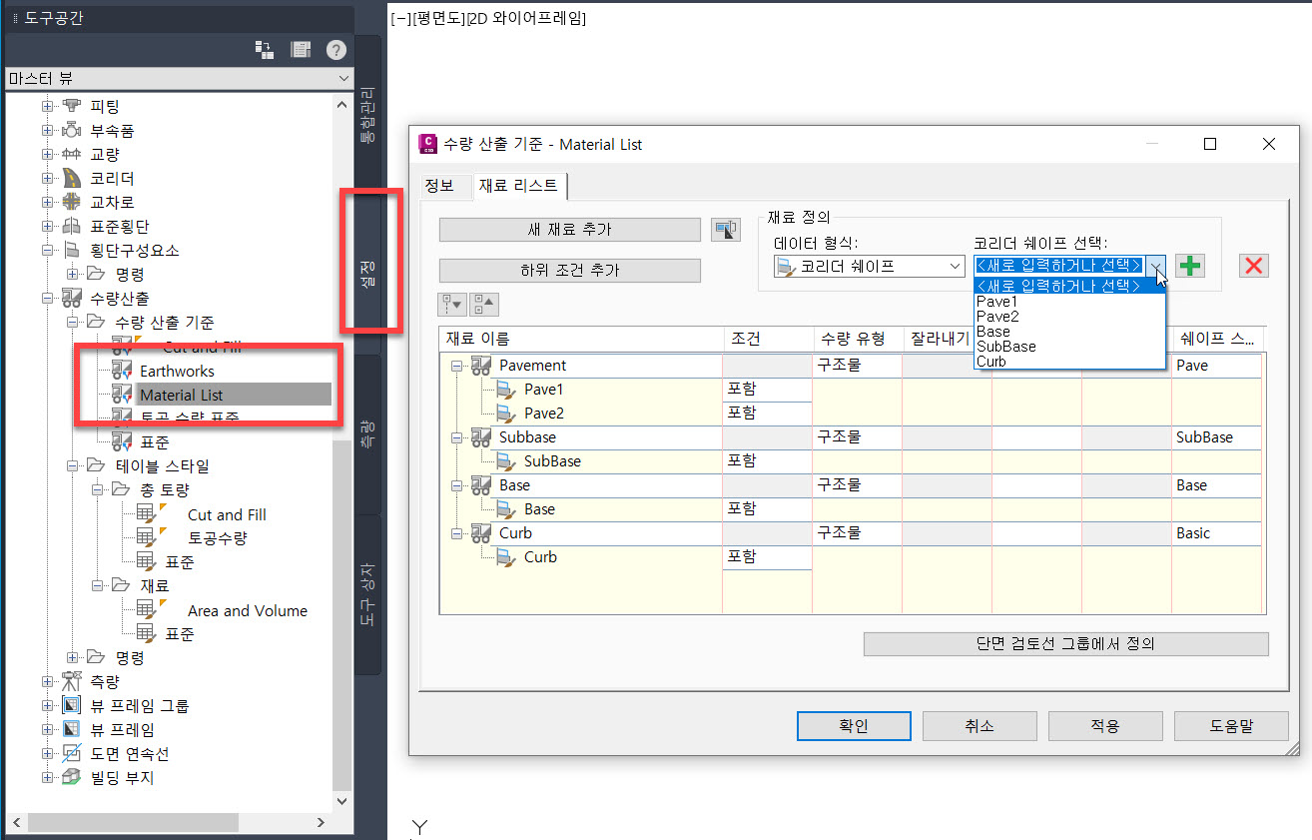The height and width of the screenshot is (840, 1312).
Task: Select the 재료 리스트 tab
Action: click(518, 186)
